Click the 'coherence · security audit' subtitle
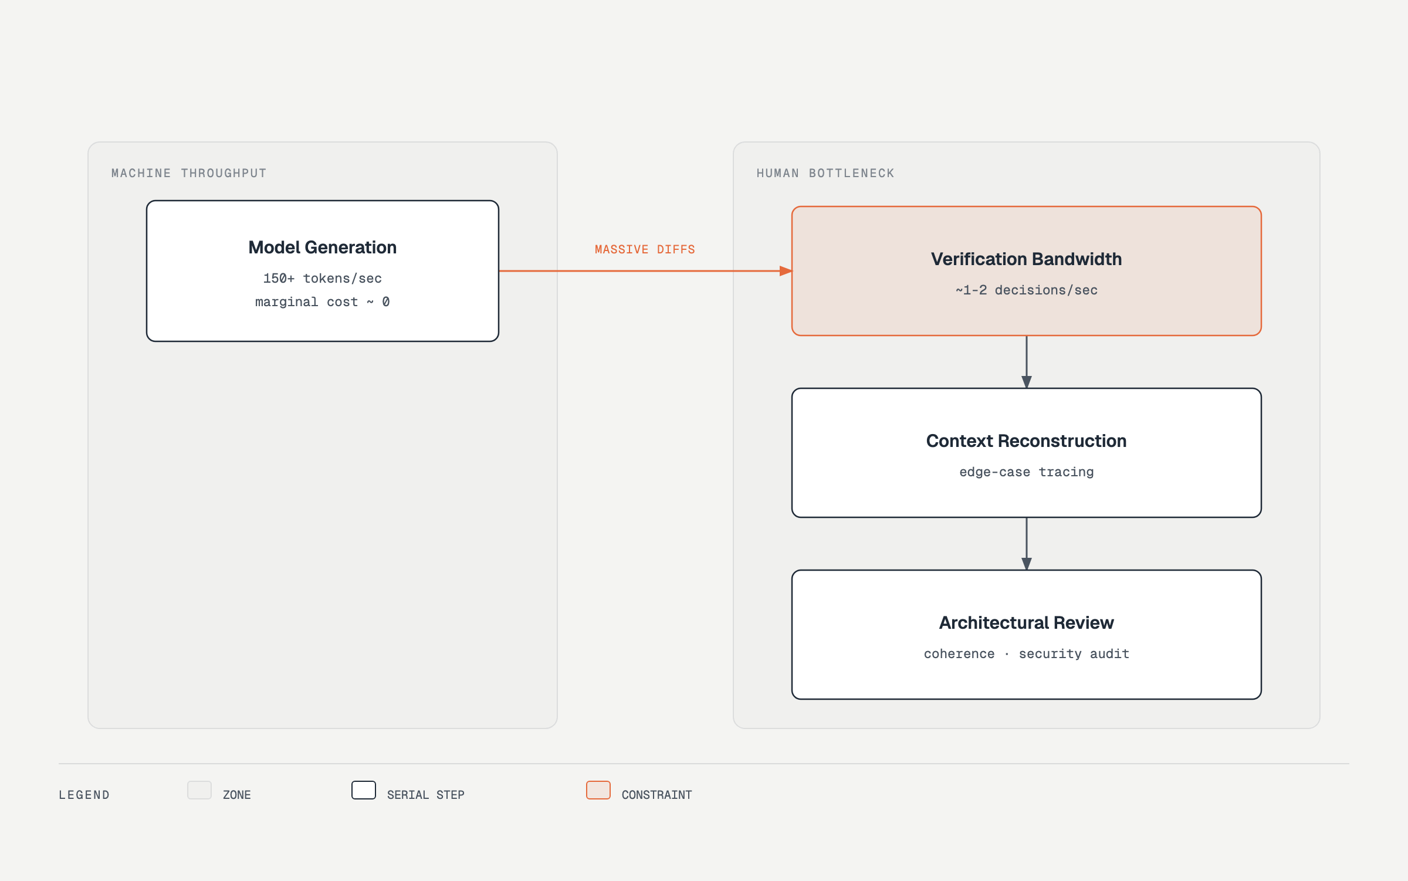Viewport: 1408px width, 881px height. tap(1026, 654)
